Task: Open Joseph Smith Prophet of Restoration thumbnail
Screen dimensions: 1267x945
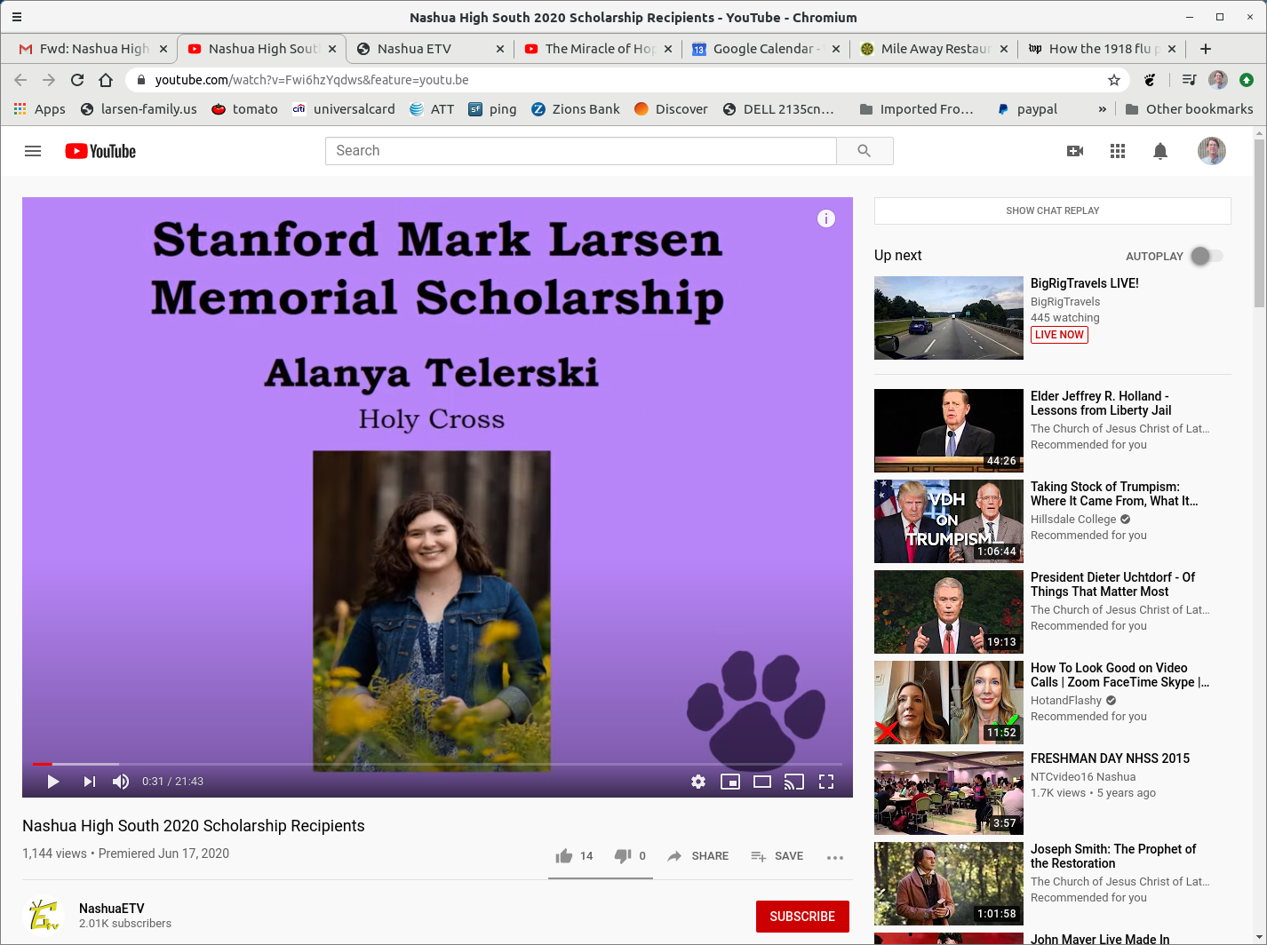Action: pyautogui.click(x=949, y=884)
